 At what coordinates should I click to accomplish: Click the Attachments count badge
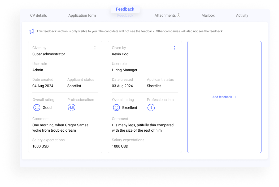(178, 15)
